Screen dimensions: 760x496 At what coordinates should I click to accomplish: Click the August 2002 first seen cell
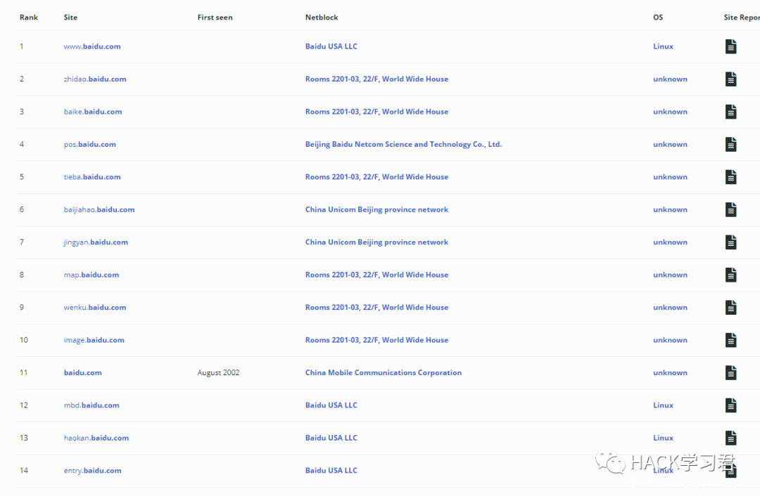(x=218, y=372)
